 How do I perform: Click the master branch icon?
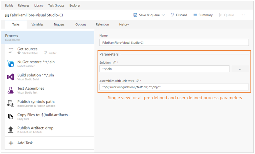tap(46, 53)
